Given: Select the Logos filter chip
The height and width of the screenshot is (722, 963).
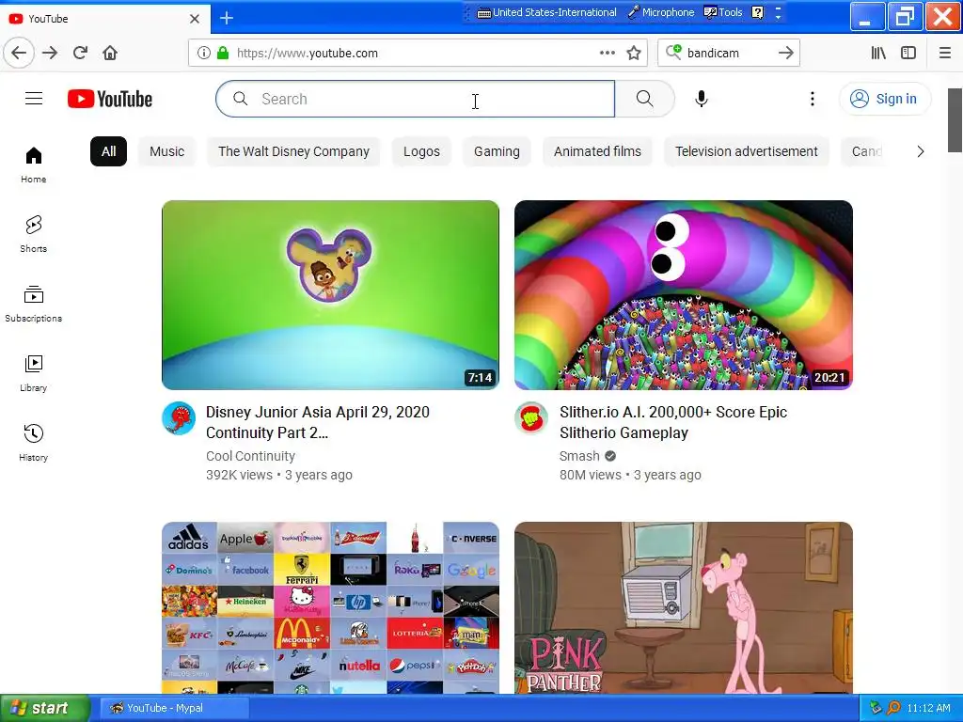Looking at the screenshot, I should tap(421, 151).
